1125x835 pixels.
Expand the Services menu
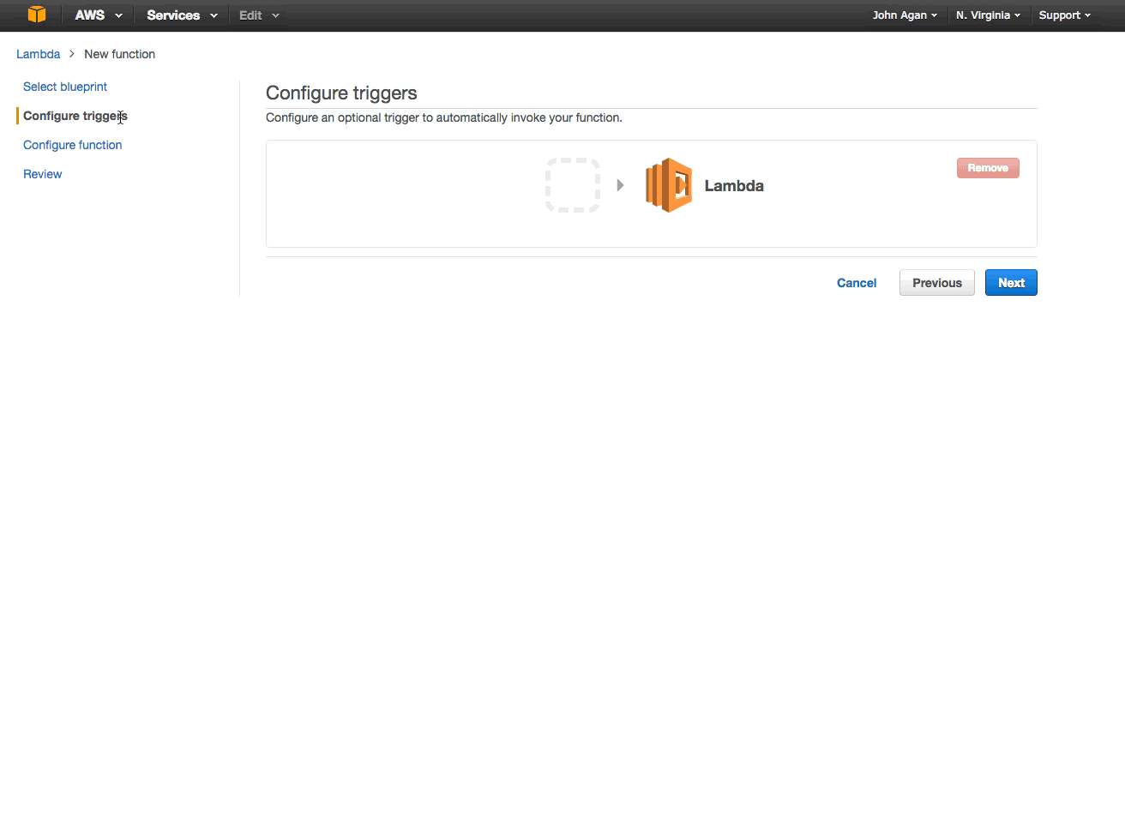(x=182, y=15)
